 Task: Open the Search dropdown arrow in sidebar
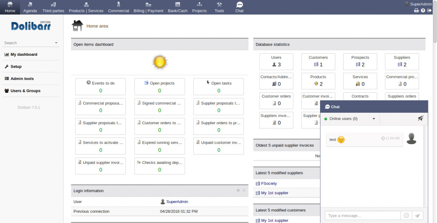point(56,43)
